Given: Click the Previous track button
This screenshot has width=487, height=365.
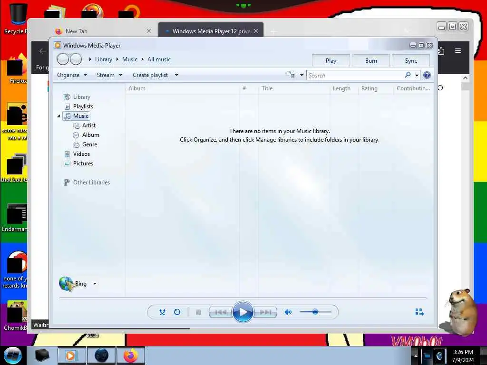Looking at the screenshot, I should tap(221, 312).
